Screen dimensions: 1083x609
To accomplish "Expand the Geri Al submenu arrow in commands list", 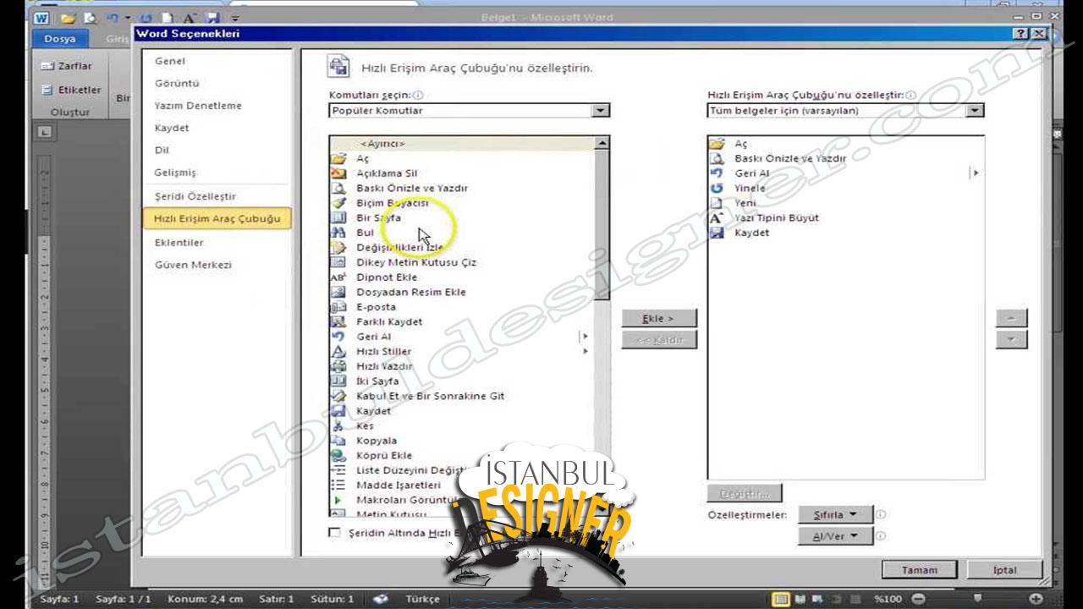I will [x=585, y=337].
